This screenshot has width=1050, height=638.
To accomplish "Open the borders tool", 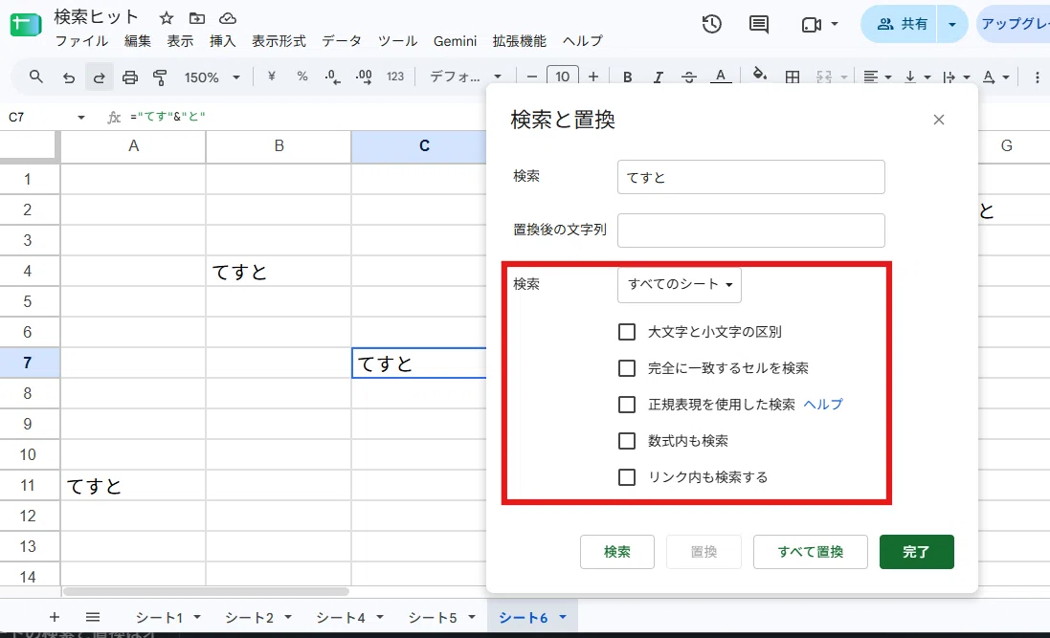I will click(793, 77).
